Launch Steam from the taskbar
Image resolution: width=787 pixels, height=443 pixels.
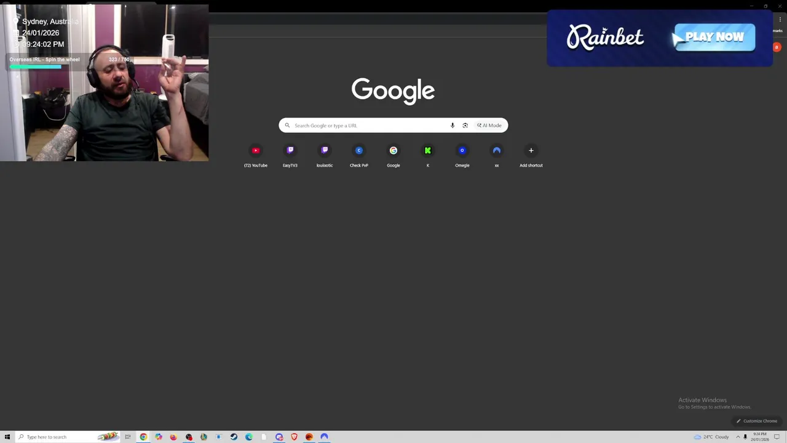tap(234, 437)
